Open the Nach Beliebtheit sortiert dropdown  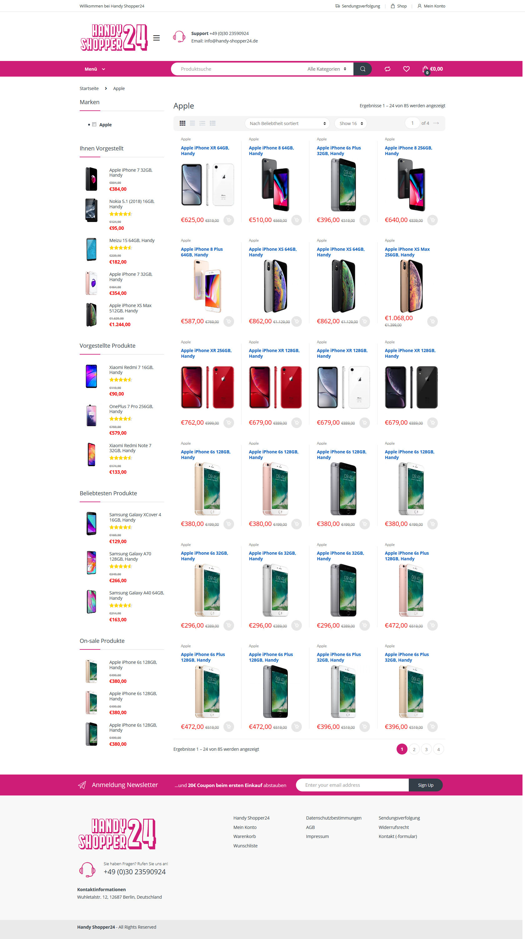[287, 123]
